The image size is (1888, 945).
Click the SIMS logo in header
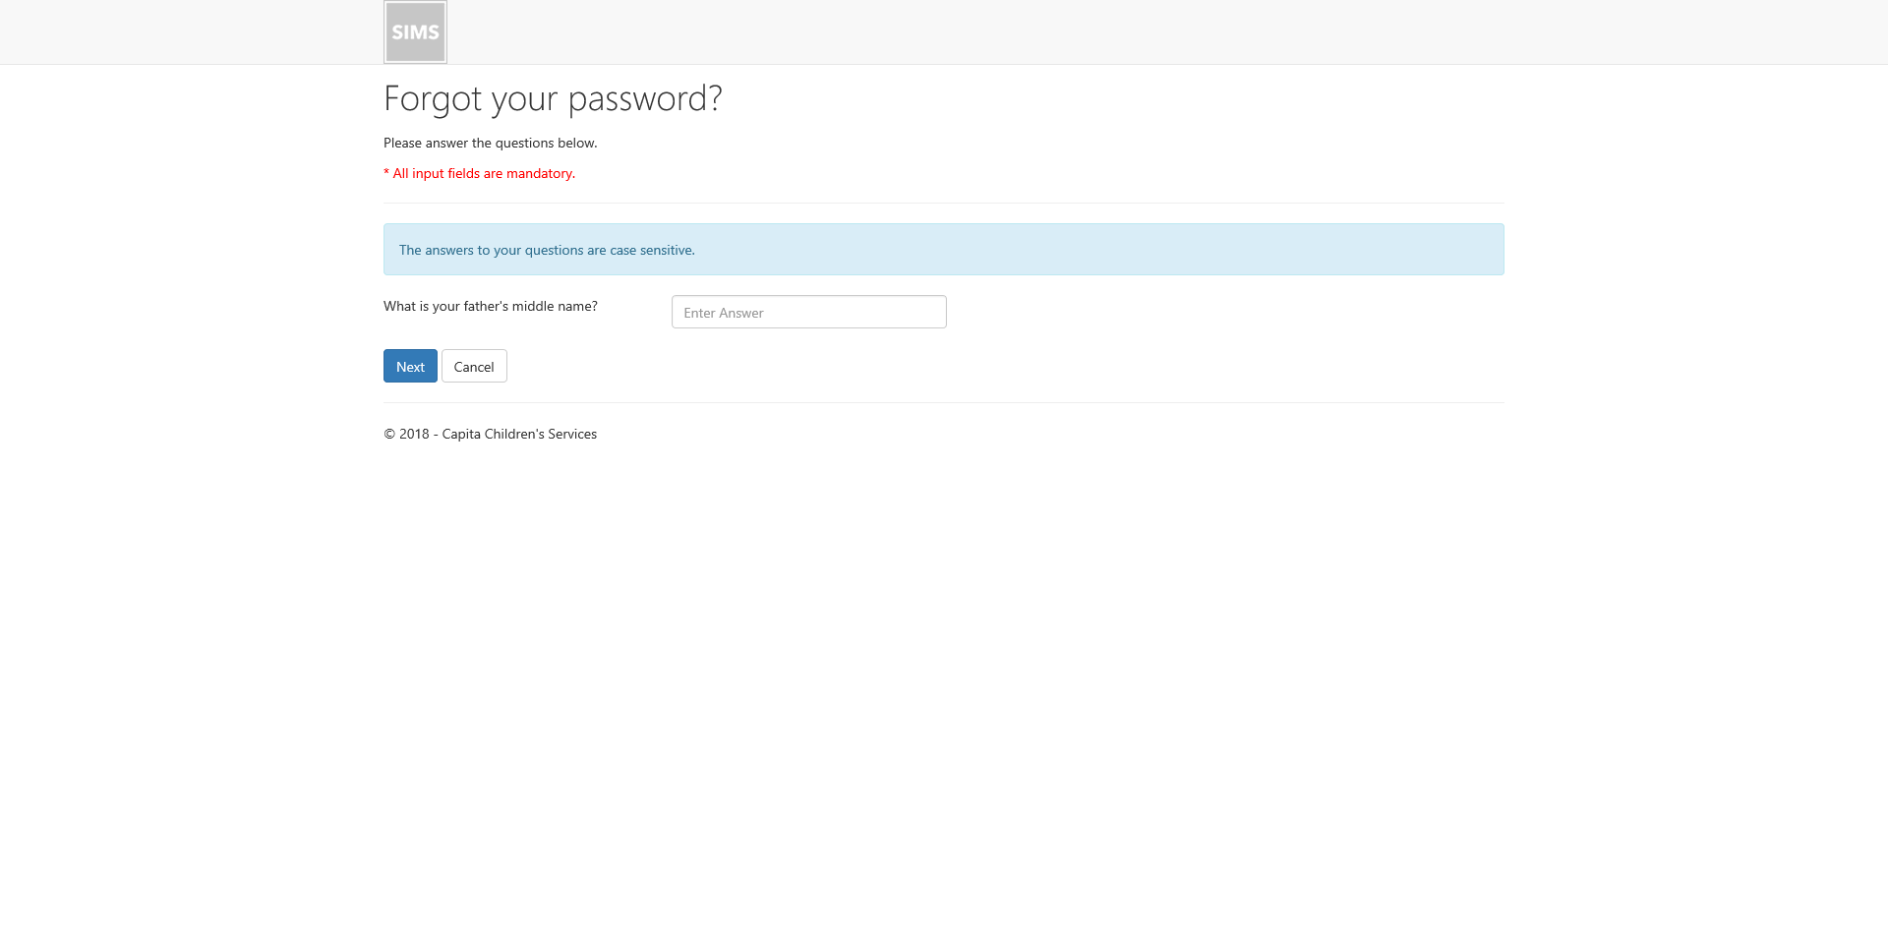pos(415,32)
